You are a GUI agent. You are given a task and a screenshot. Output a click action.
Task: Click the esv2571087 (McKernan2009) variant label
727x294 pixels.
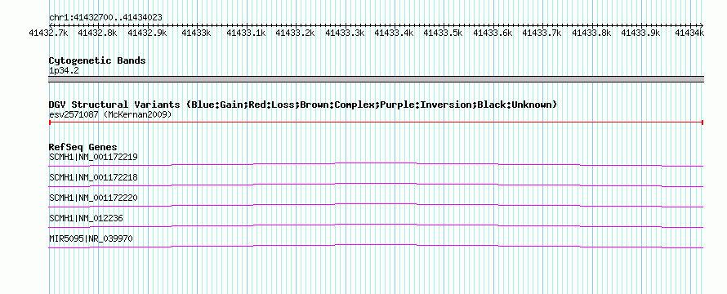110,114
